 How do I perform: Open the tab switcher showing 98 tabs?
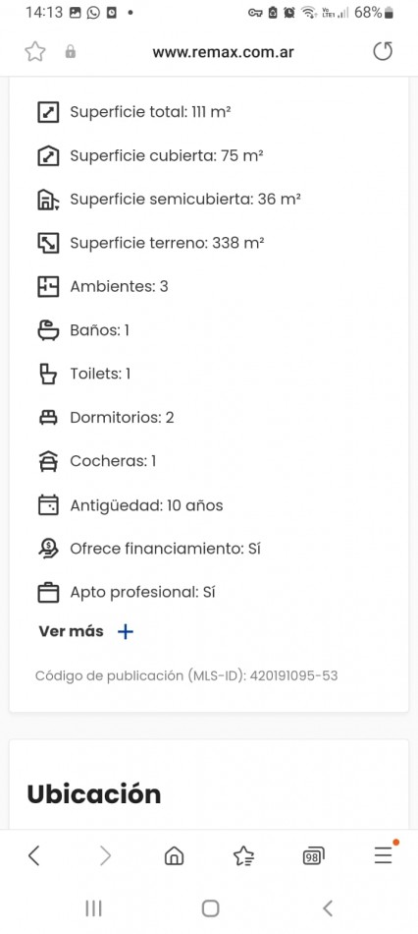pyautogui.click(x=313, y=856)
